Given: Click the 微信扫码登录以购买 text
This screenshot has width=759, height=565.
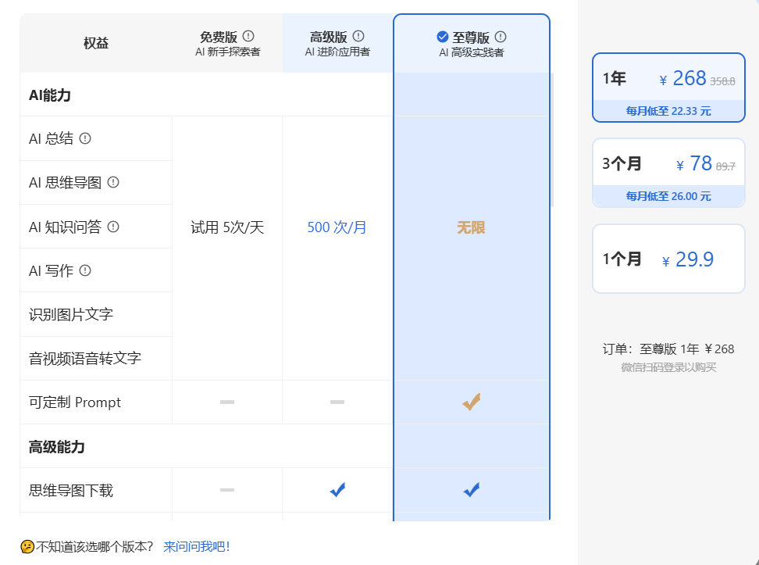Looking at the screenshot, I should [668, 367].
